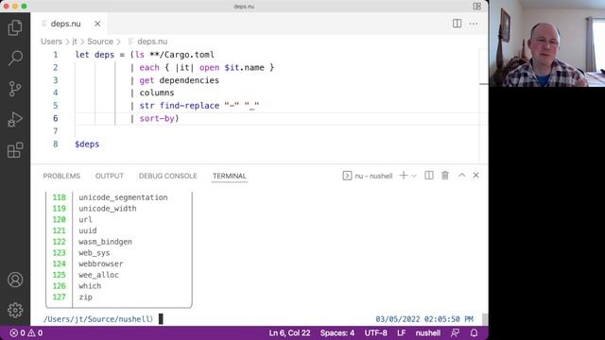Switch to the PROBLEMS tab
Image resolution: width=605 pixels, height=340 pixels.
click(x=61, y=176)
